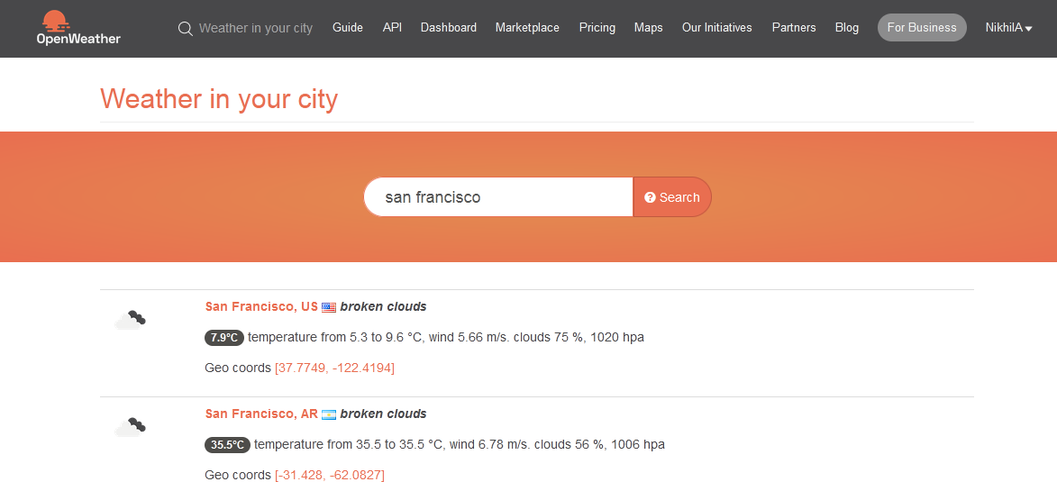This screenshot has width=1057, height=482.
Task: Open the Blog link
Action: pos(847,28)
